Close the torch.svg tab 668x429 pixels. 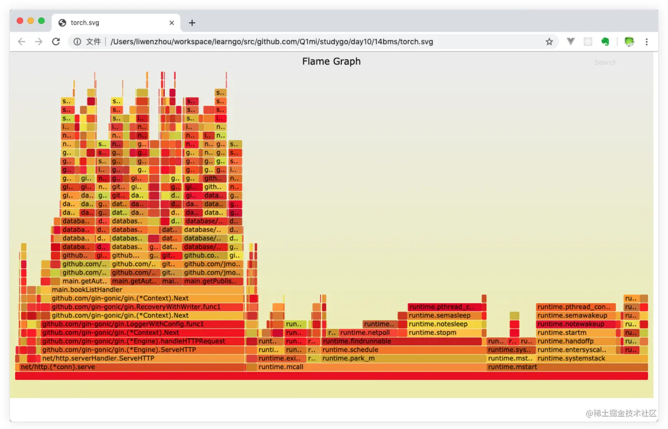[172, 23]
